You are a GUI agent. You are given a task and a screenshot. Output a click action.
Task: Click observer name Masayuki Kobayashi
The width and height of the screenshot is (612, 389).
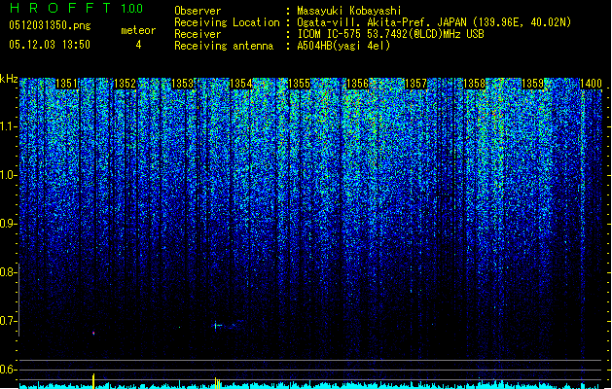pyautogui.click(x=349, y=11)
